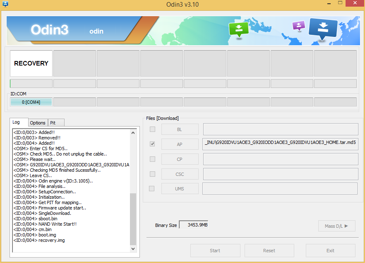This screenshot has height=263, width=365.
Task: Toggle the BL file checkbox
Action: coord(152,129)
